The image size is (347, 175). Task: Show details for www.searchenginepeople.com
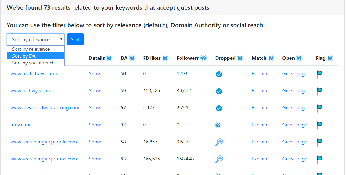[95, 142]
